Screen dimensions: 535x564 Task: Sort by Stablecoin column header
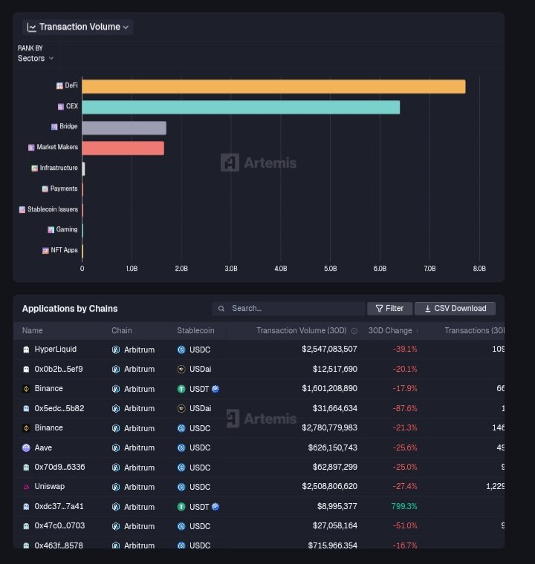pyautogui.click(x=195, y=330)
